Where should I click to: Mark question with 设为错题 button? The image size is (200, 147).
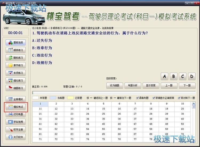114,86
